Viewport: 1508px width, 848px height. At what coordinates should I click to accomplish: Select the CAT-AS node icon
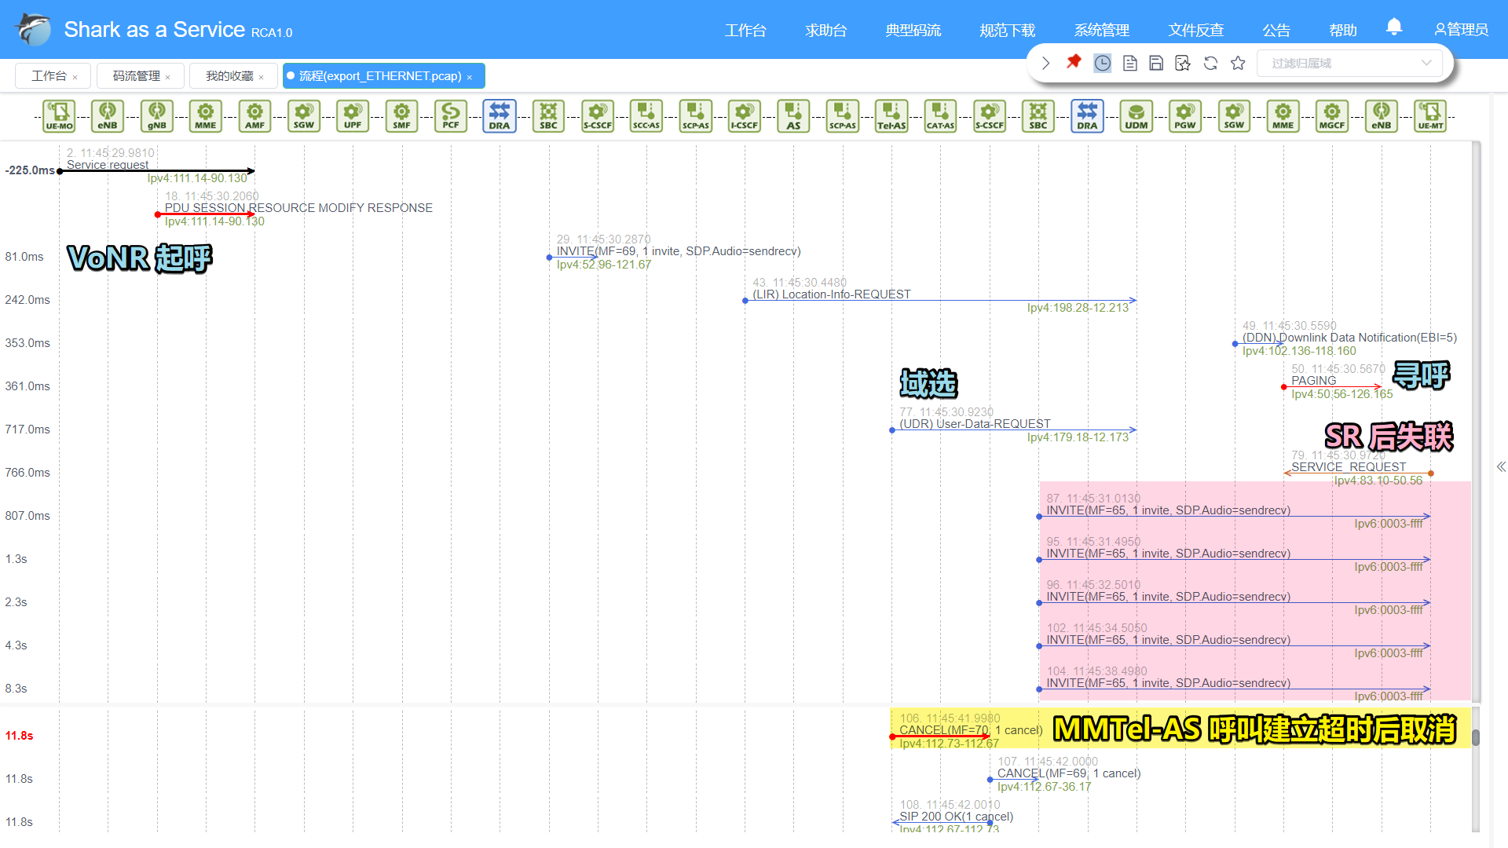pyautogui.click(x=940, y=115)
